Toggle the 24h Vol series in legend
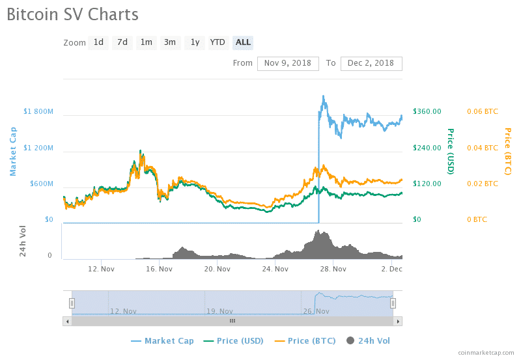521x358 pixels. (368, 340)
